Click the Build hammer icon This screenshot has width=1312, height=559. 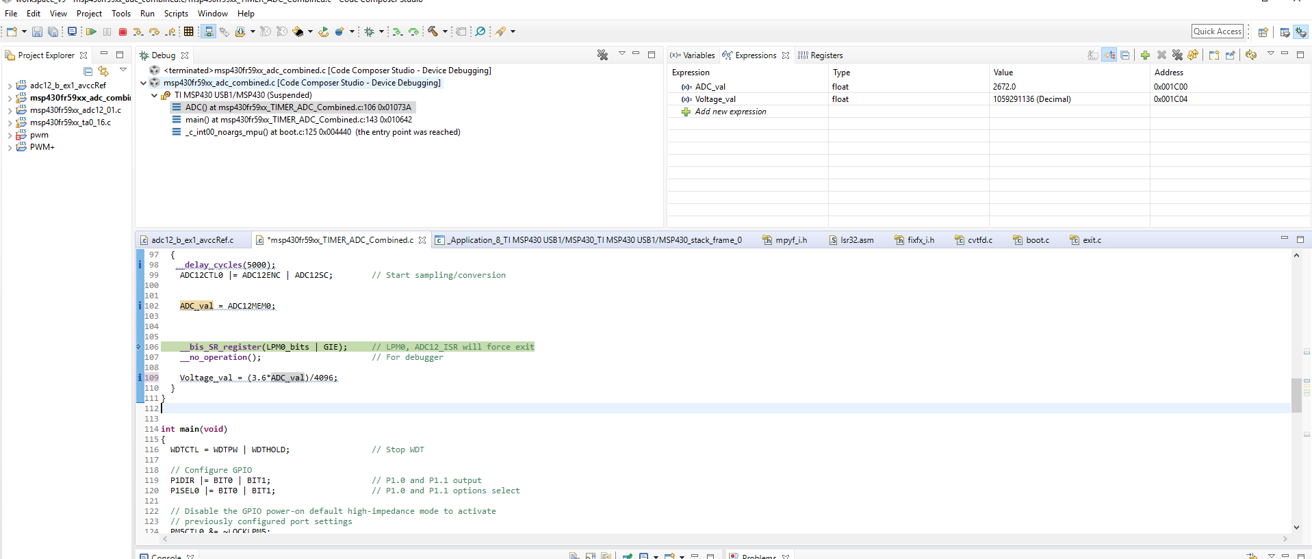[x=433, y=31]
